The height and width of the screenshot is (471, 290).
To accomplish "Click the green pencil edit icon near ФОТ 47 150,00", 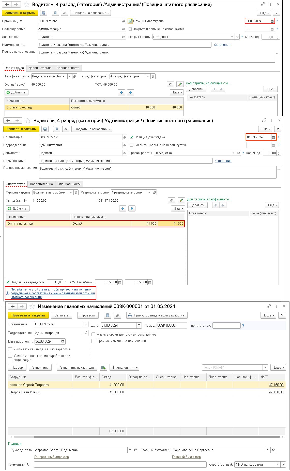I will pyautogui.click(x=181, y=200).
